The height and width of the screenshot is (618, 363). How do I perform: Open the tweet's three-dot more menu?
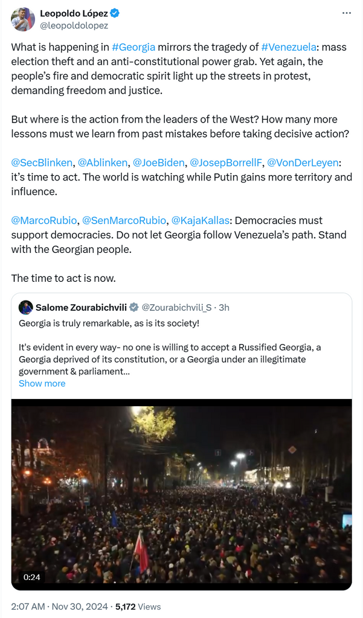346,13
